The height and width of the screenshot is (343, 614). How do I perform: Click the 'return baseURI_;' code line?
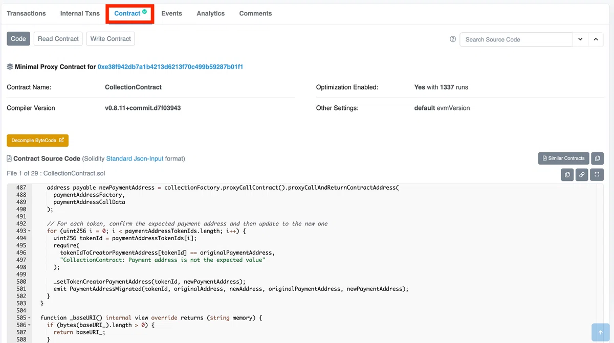coord(79,332)
